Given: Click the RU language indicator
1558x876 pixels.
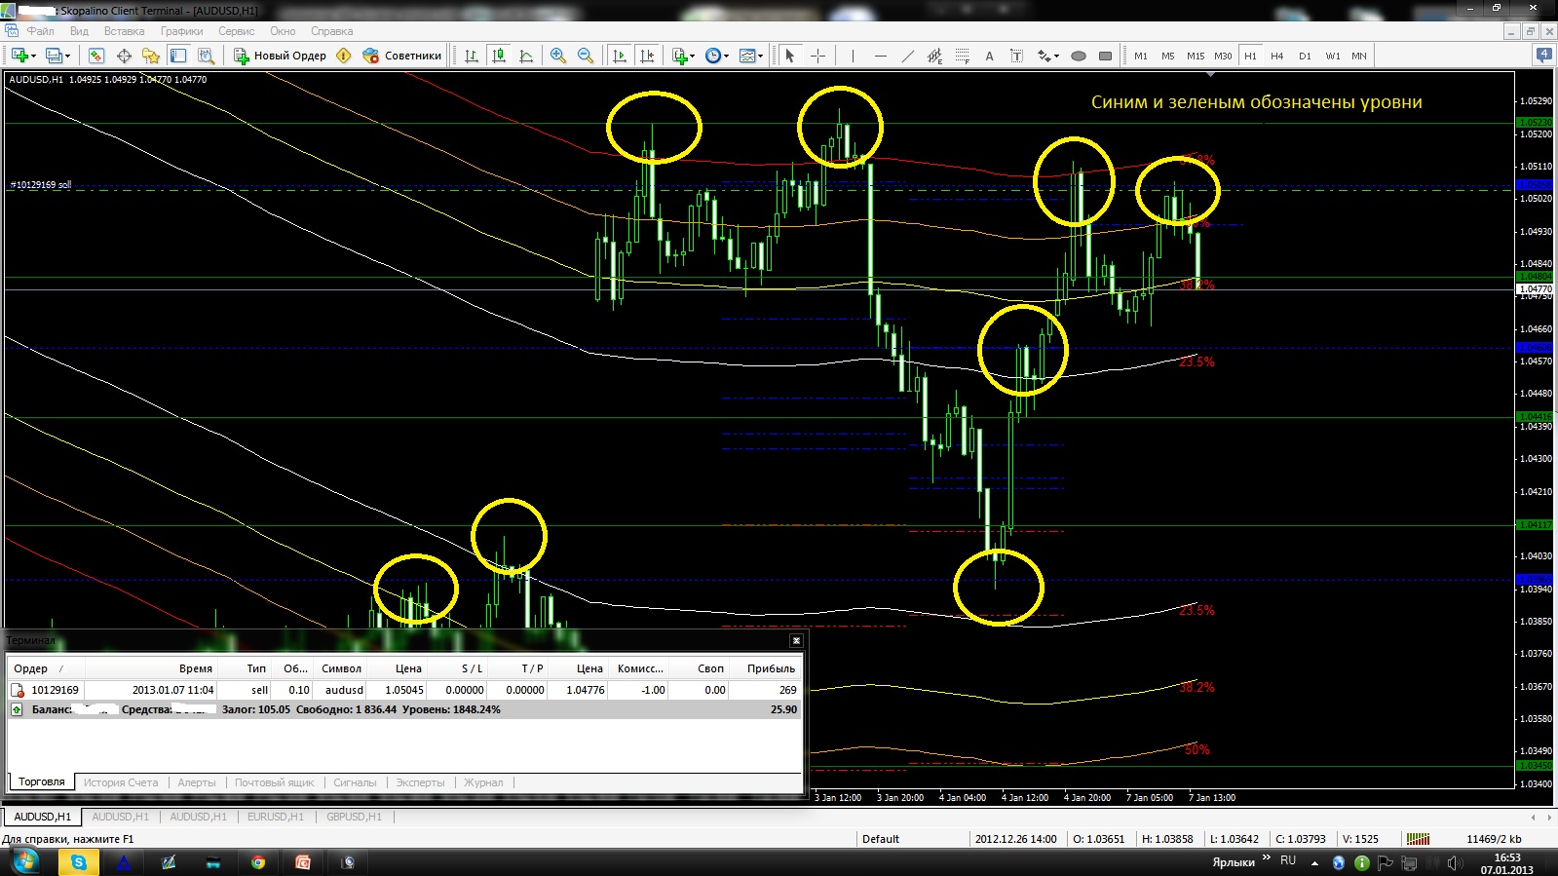Looking at the screenshot, I should coord(1288,860).
